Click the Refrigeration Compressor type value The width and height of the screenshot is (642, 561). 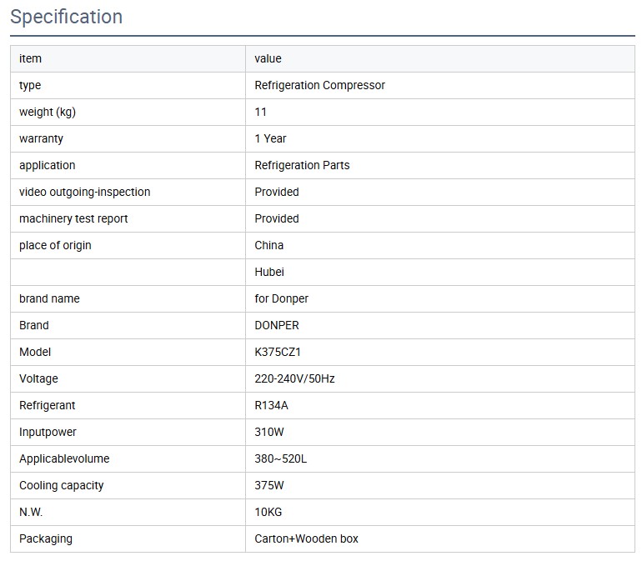point(319,85)
